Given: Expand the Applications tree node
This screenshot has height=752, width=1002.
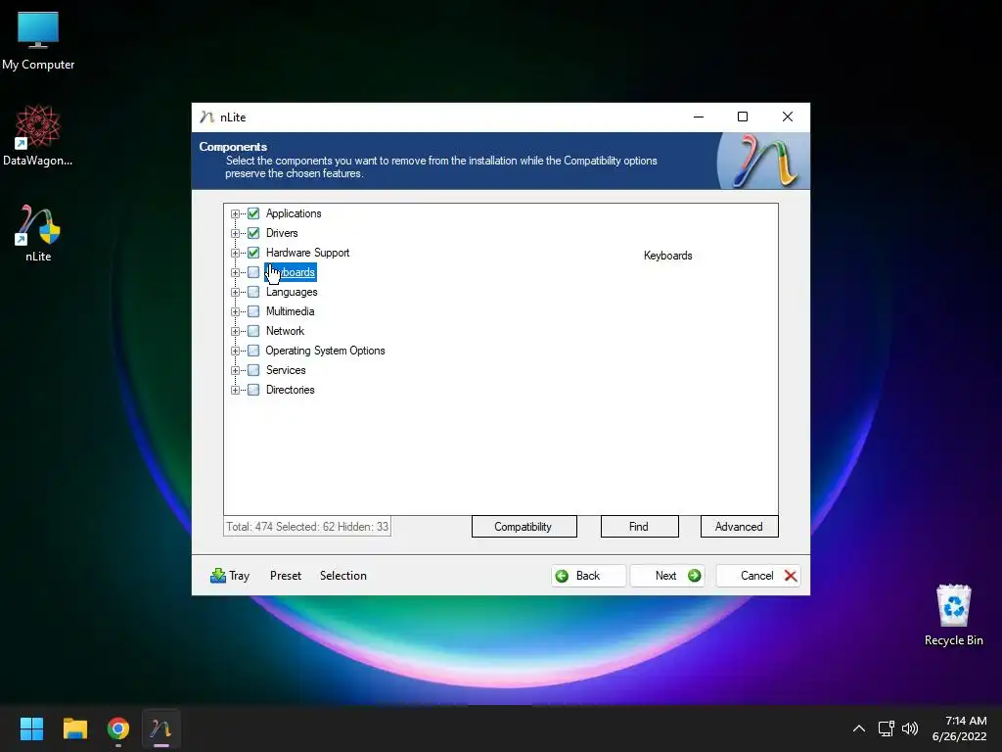Looking at the screenshot, I should (235, 213).
